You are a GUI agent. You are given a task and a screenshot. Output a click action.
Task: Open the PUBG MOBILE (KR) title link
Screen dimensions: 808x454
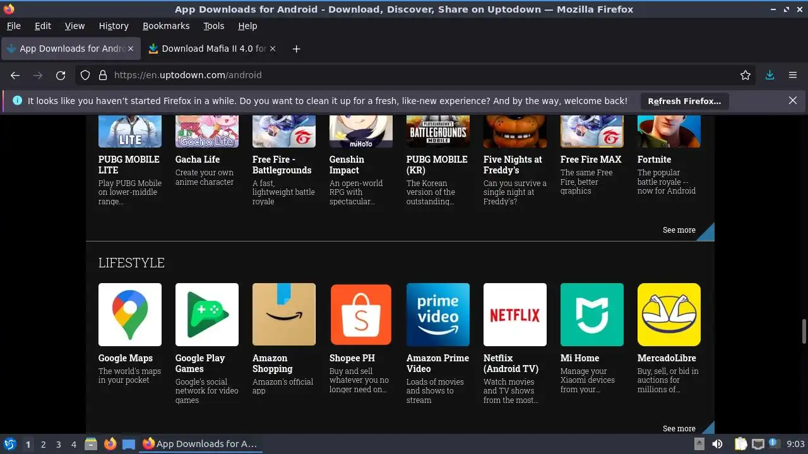coord(437,165)
